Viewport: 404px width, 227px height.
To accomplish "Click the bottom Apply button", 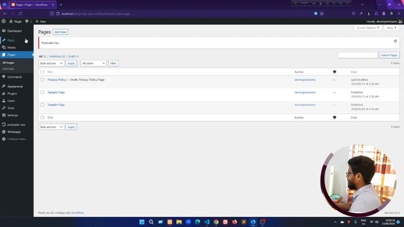I will coord(71,127).
